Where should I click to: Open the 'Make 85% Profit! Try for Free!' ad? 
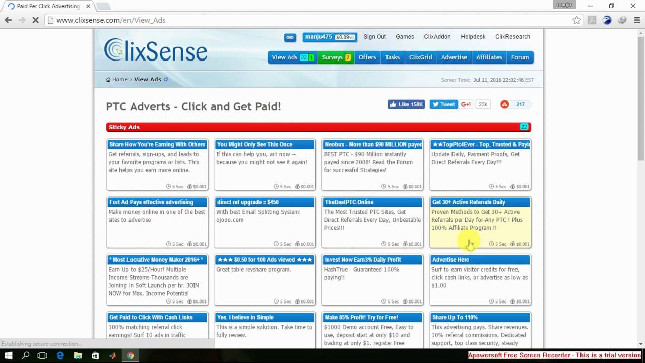pyautogui.click(x=373, y=330)
